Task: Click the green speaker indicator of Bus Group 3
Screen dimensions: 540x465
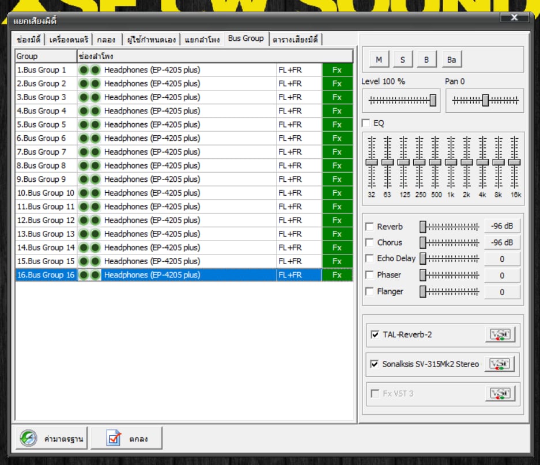Action: tap(89, 97)
